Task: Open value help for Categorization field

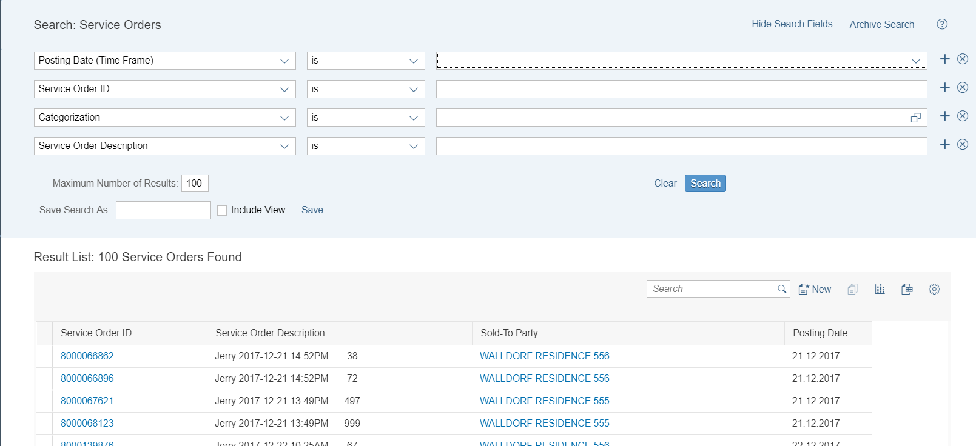Action: point(916,118)
